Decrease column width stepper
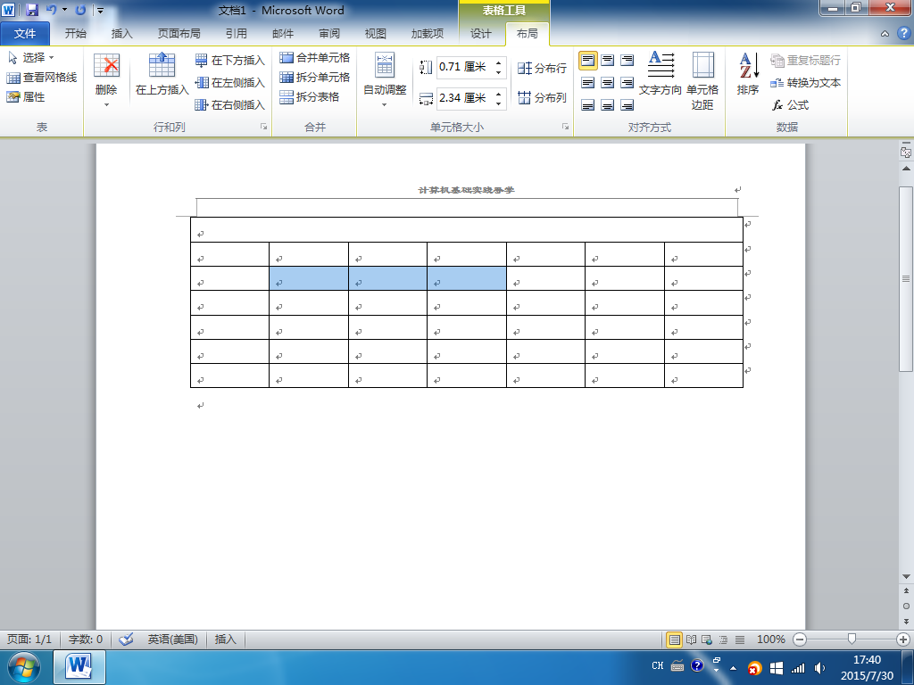The image size is (914, 685). pos(499,103)
